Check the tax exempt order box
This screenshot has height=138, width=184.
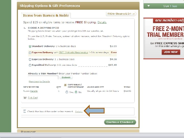[x=25, y=111]
